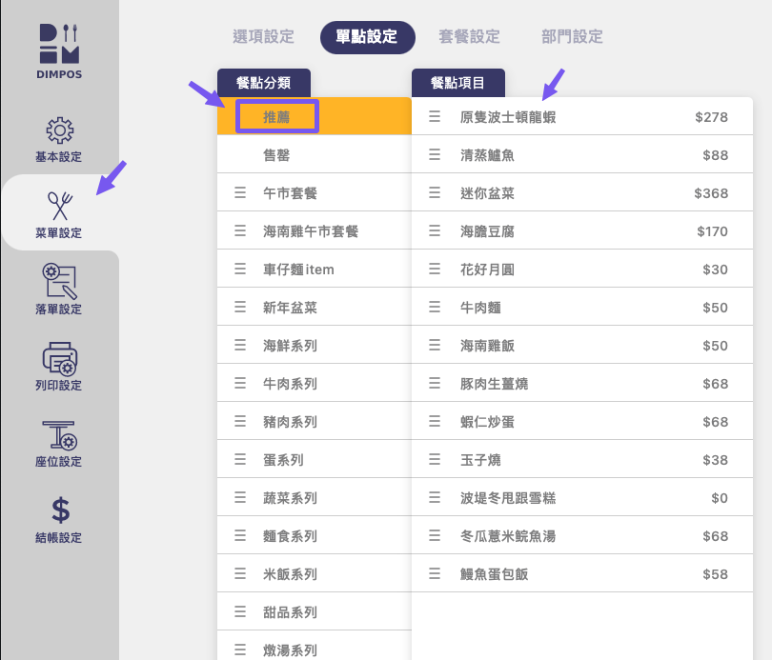Click the 餐點分類 header button
This screenshot has width=772, height=660.
pyautogui.click(x=264, y=83)
